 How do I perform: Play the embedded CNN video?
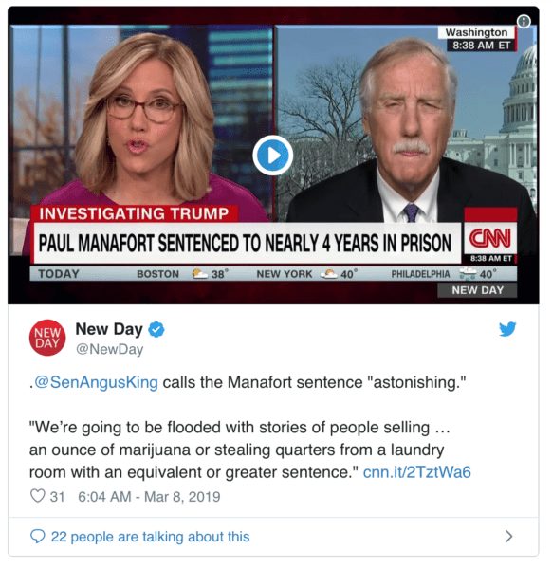pyautogui.click(x=273, y=156)
